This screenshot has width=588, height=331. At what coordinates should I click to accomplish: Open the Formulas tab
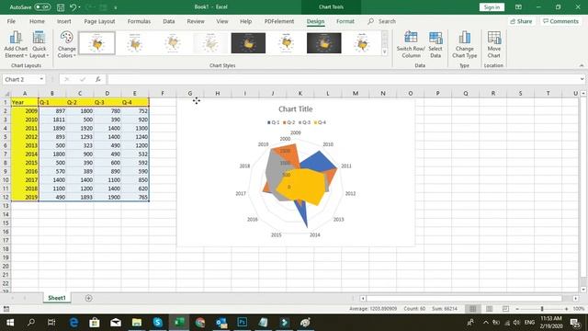(139, 21)
